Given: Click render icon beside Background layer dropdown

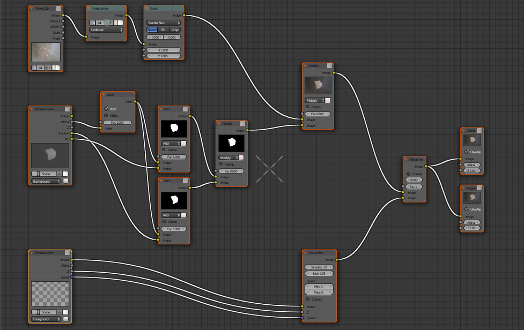Looking at the screenshot, I should pyautogui.click(x=65, y=181).
